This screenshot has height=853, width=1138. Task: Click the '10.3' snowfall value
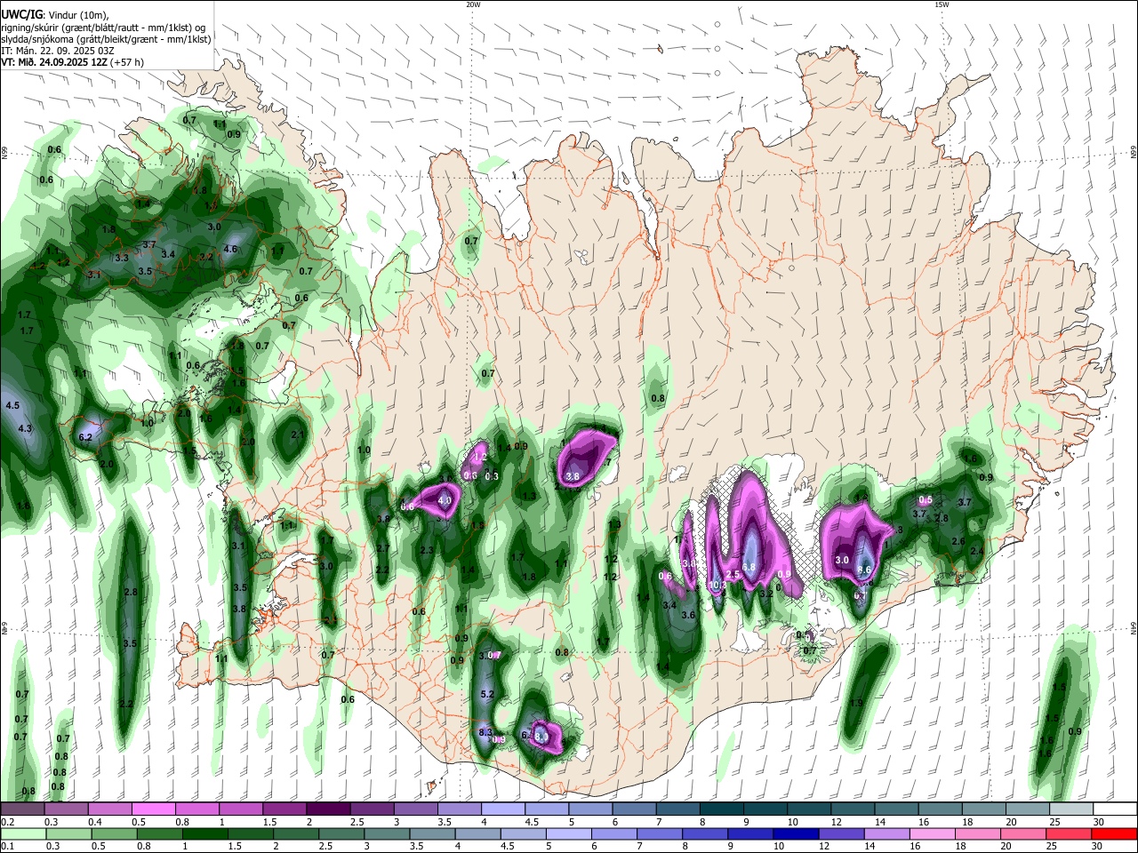click(719, 585)
